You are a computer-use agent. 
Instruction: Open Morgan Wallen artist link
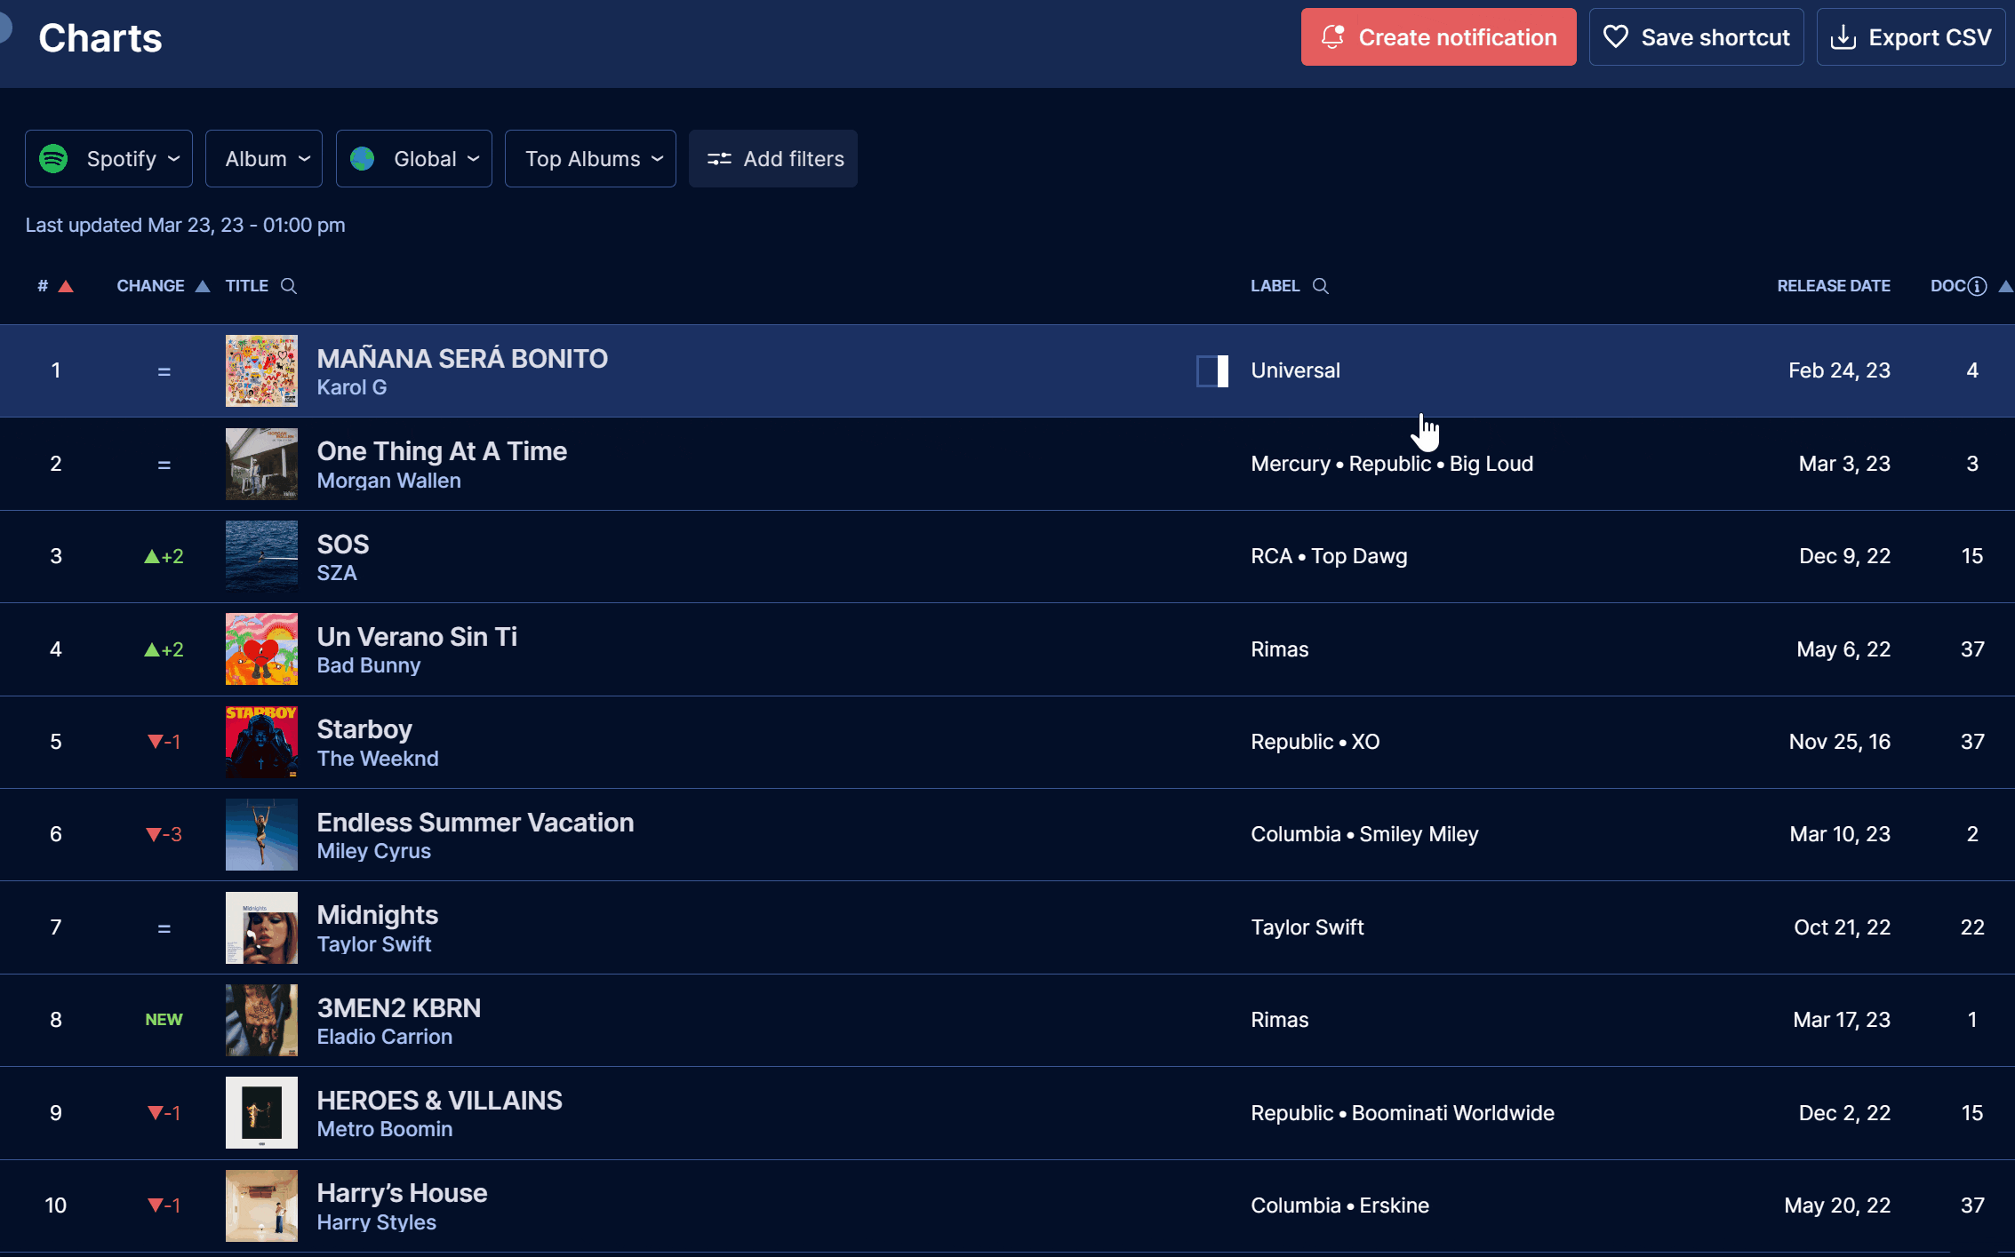pyautogui.click(x=388, y=481)
